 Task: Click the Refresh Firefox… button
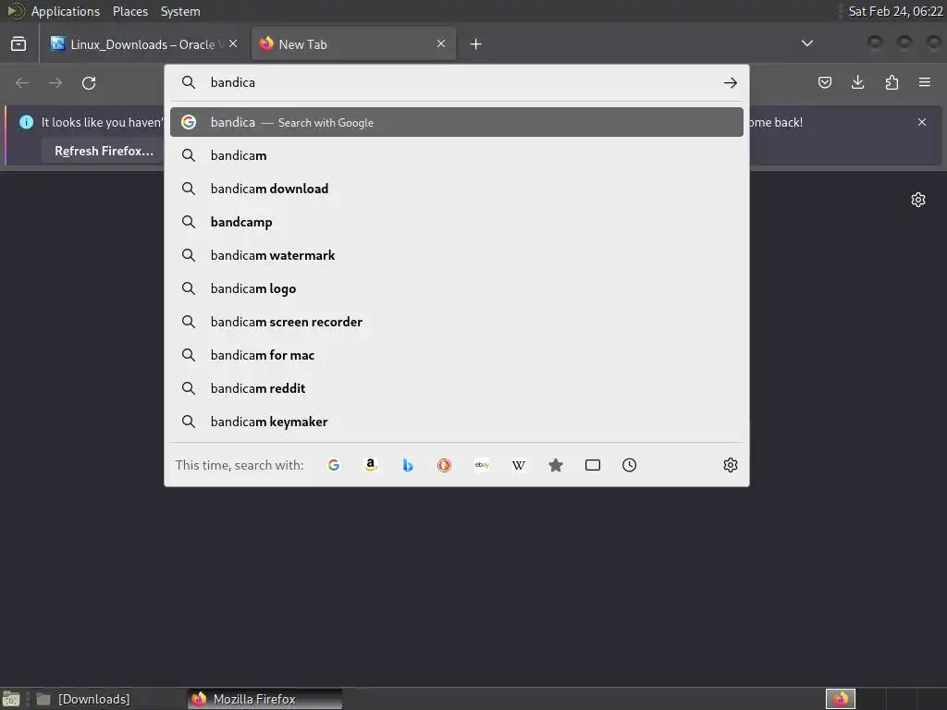click(x=104, y=151)
